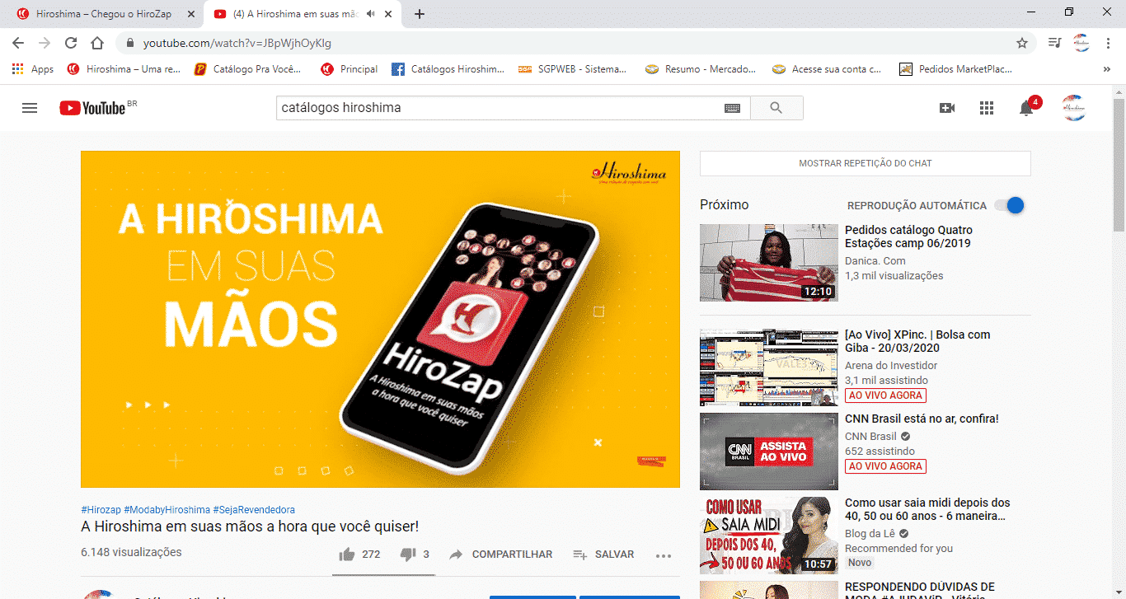Image resolution: width=1126 pixels, height=599 pixels.
Task: Open the saia midi video thumbnail
Action: point(769,535)
